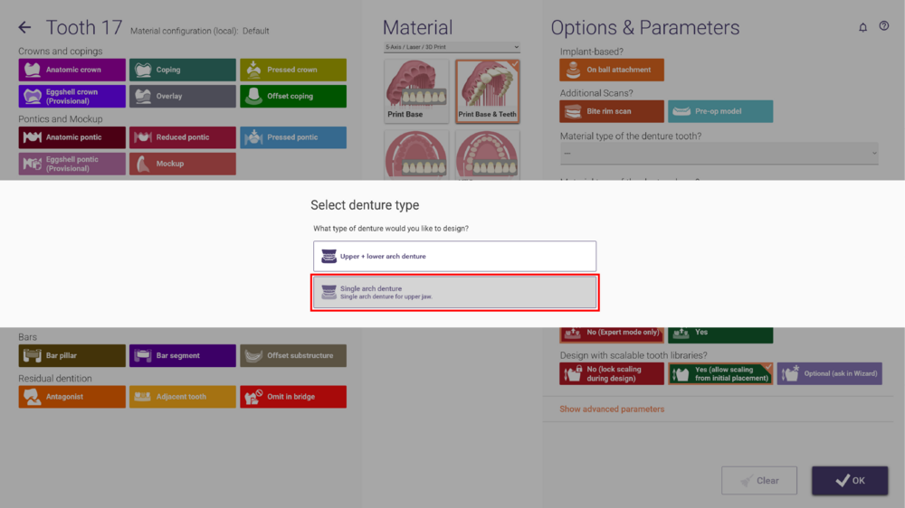Select No lock scaling during design
This screenshot has height=508, width=905.
pyautogui.click(x=611, y=373)
